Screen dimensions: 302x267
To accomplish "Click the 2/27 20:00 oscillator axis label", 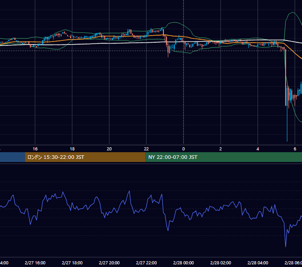I will pyautogui.click(x=109, y=263).
